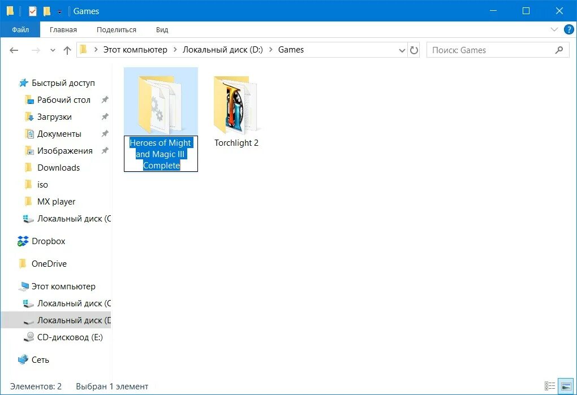Click Этот компьютер in the address bar
Screen dimensions: 577x395
135,50
